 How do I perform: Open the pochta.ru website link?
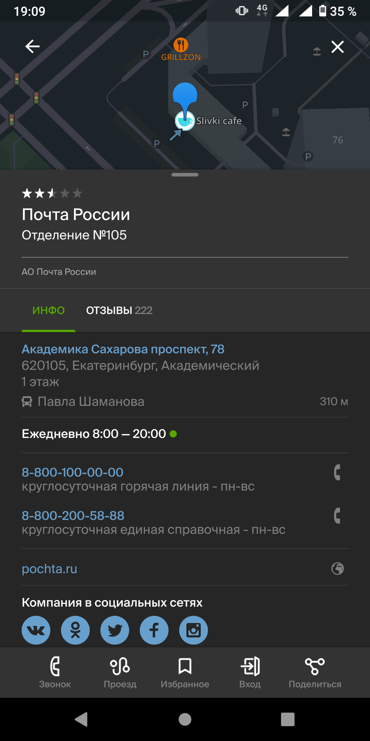click(49, 569)
